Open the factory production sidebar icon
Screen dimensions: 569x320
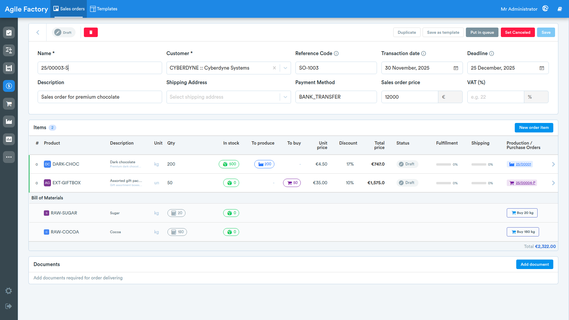pos(9,121)
